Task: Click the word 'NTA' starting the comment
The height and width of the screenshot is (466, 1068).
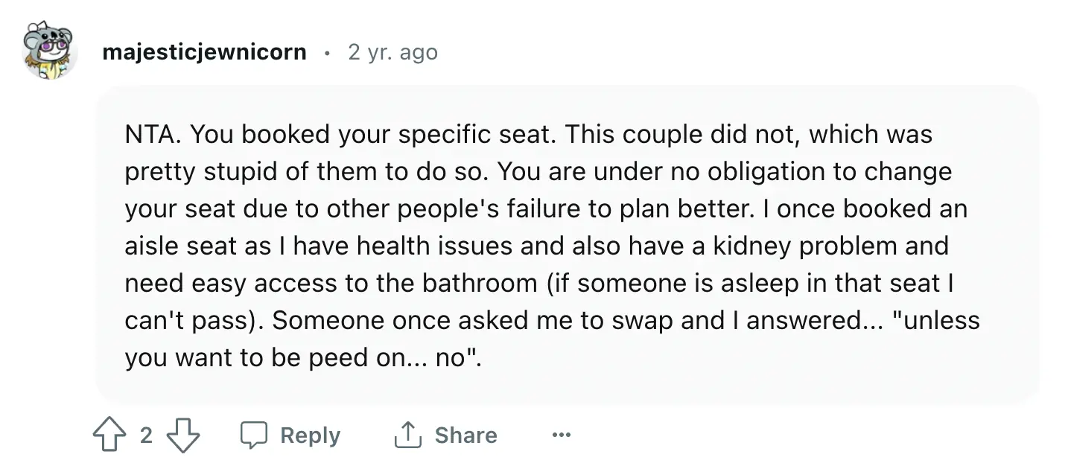Action: [150, 134]
